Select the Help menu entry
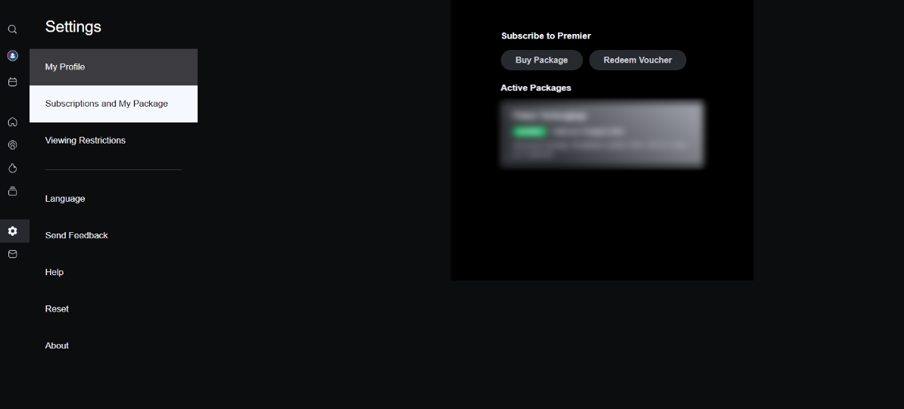 (x=114, y=272)
